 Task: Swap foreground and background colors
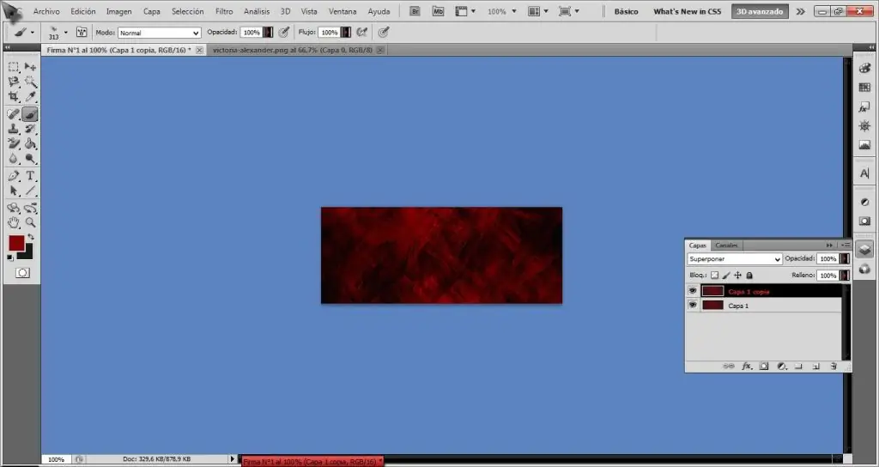tap(30, 237)
